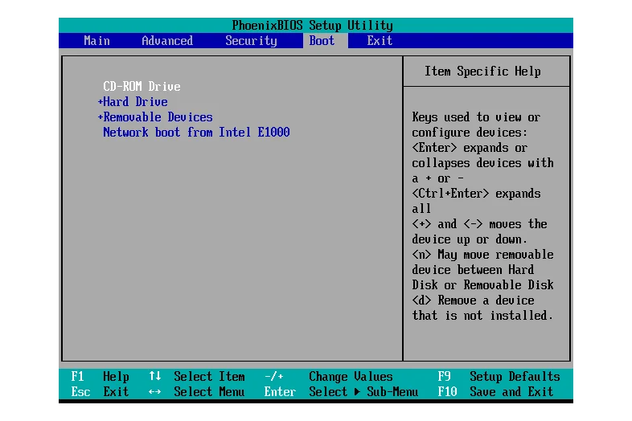Click the '<Ctrl+Enter> expands' help line
The height and width of the screenshot is (421, 632).
476,194
